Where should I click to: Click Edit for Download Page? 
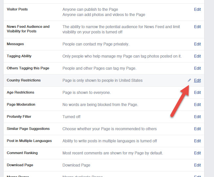(197, 165)
